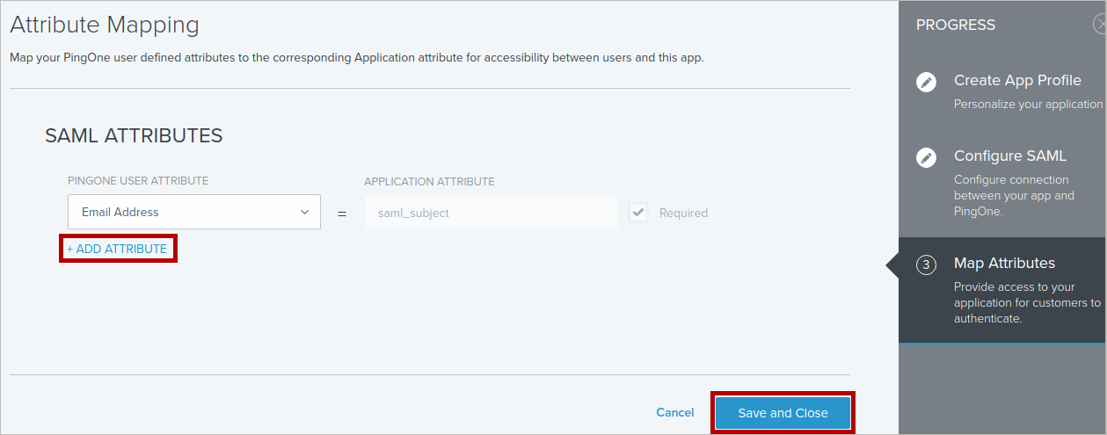Select the step 3 circle icon
The height and width of the screenshot is (435, 1107).
(x=926, y=265)
